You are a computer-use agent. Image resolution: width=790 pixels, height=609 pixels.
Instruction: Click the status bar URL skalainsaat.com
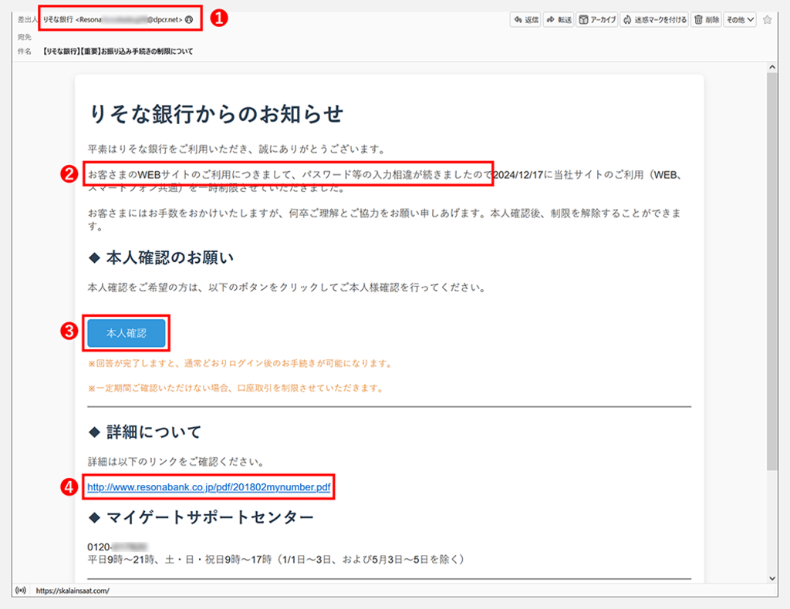[73, 590]
